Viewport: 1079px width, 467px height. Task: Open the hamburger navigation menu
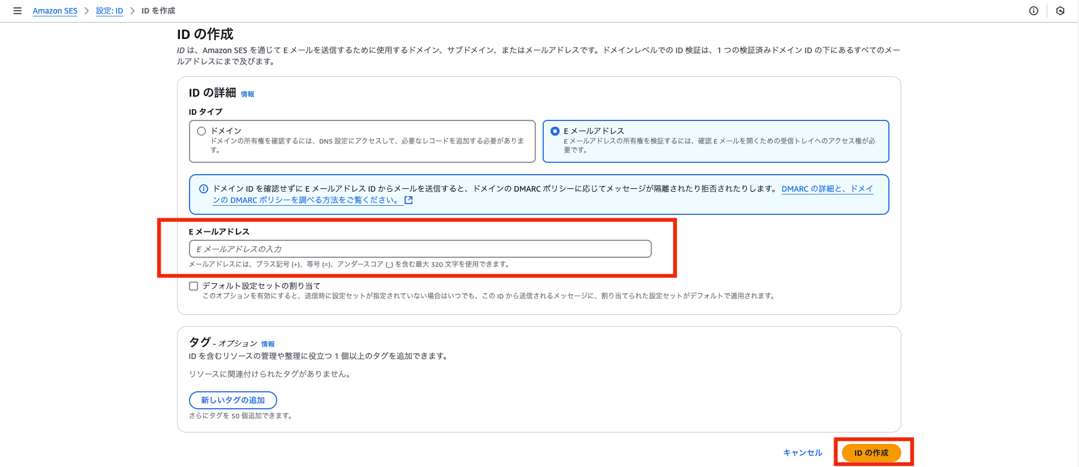point(18,11)
